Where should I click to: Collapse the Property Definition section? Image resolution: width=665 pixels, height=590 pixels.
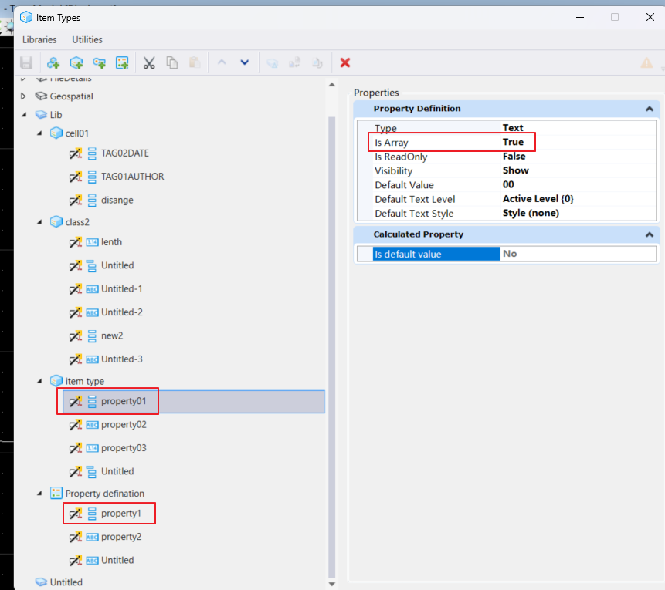pos(650,109)
